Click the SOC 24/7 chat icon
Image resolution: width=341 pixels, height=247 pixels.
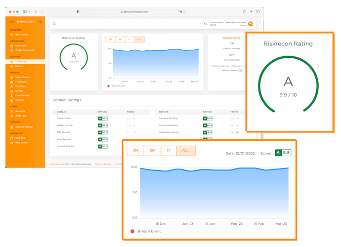pyautogui.click(x=11, y=138)
